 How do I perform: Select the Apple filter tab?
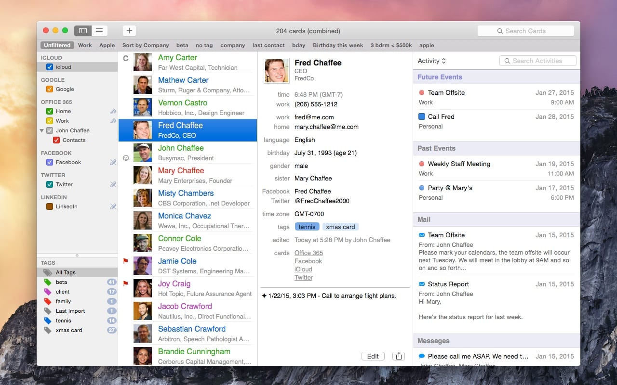[x=107, y=45]
